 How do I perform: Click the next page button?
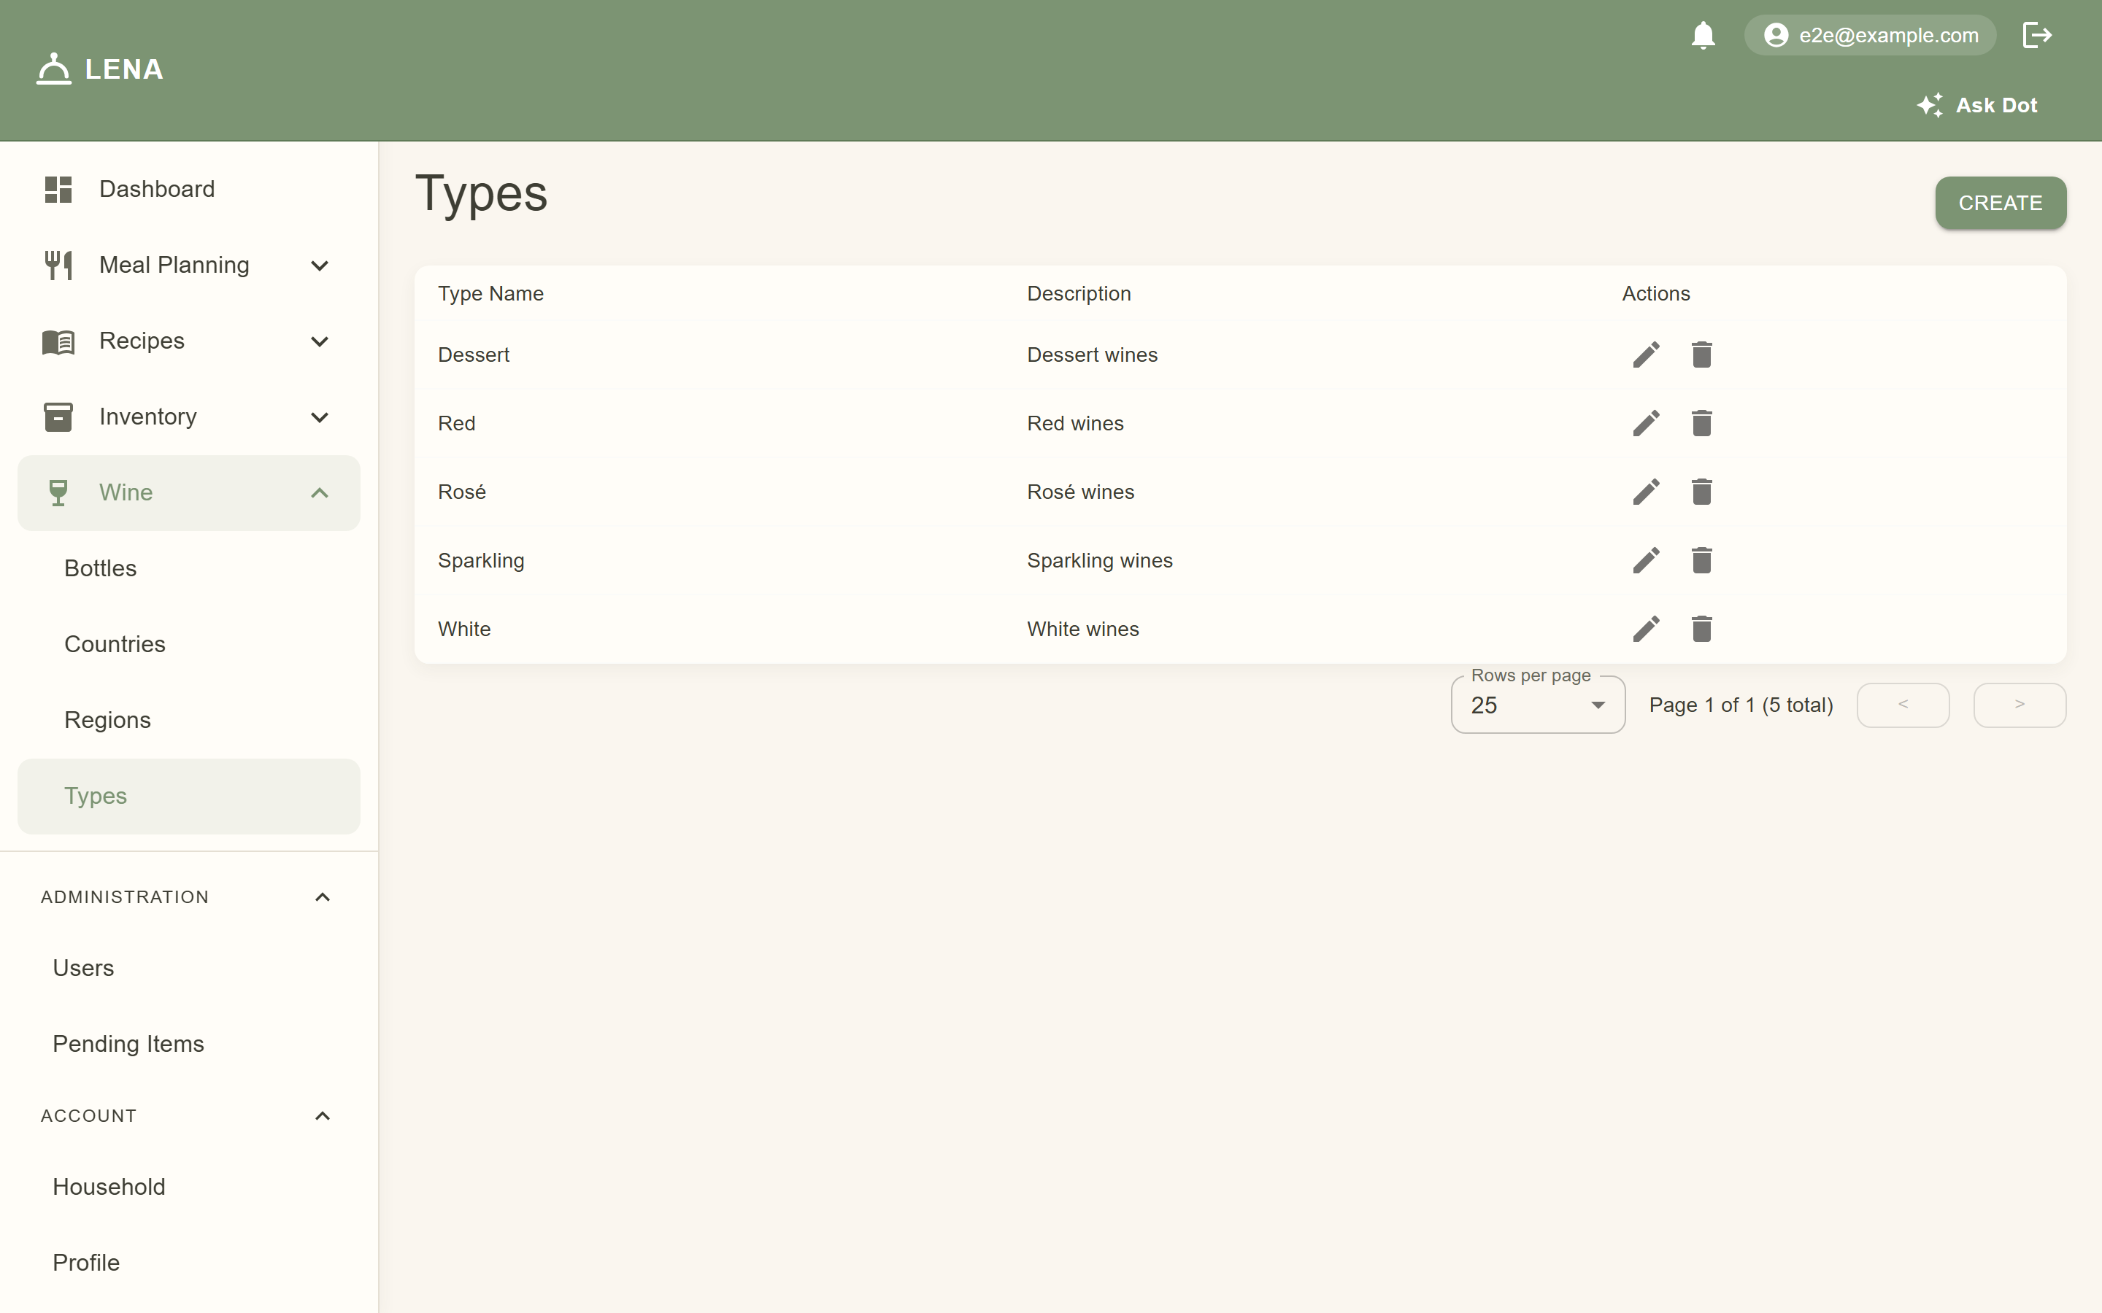pyautogui.click(x=2020, y=705)
